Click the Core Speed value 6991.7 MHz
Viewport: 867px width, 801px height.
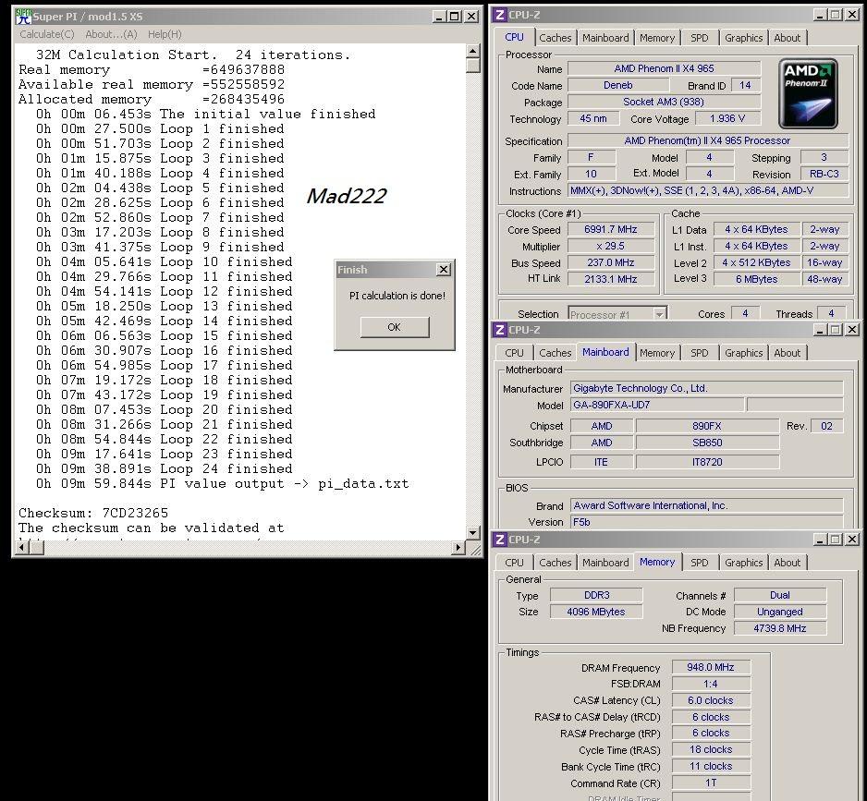[611, 229]
